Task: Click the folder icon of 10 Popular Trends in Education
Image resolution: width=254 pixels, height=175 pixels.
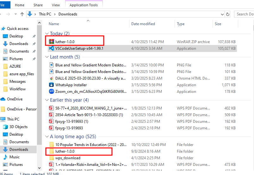Action: pyautogui.click(x=52, y=144)
